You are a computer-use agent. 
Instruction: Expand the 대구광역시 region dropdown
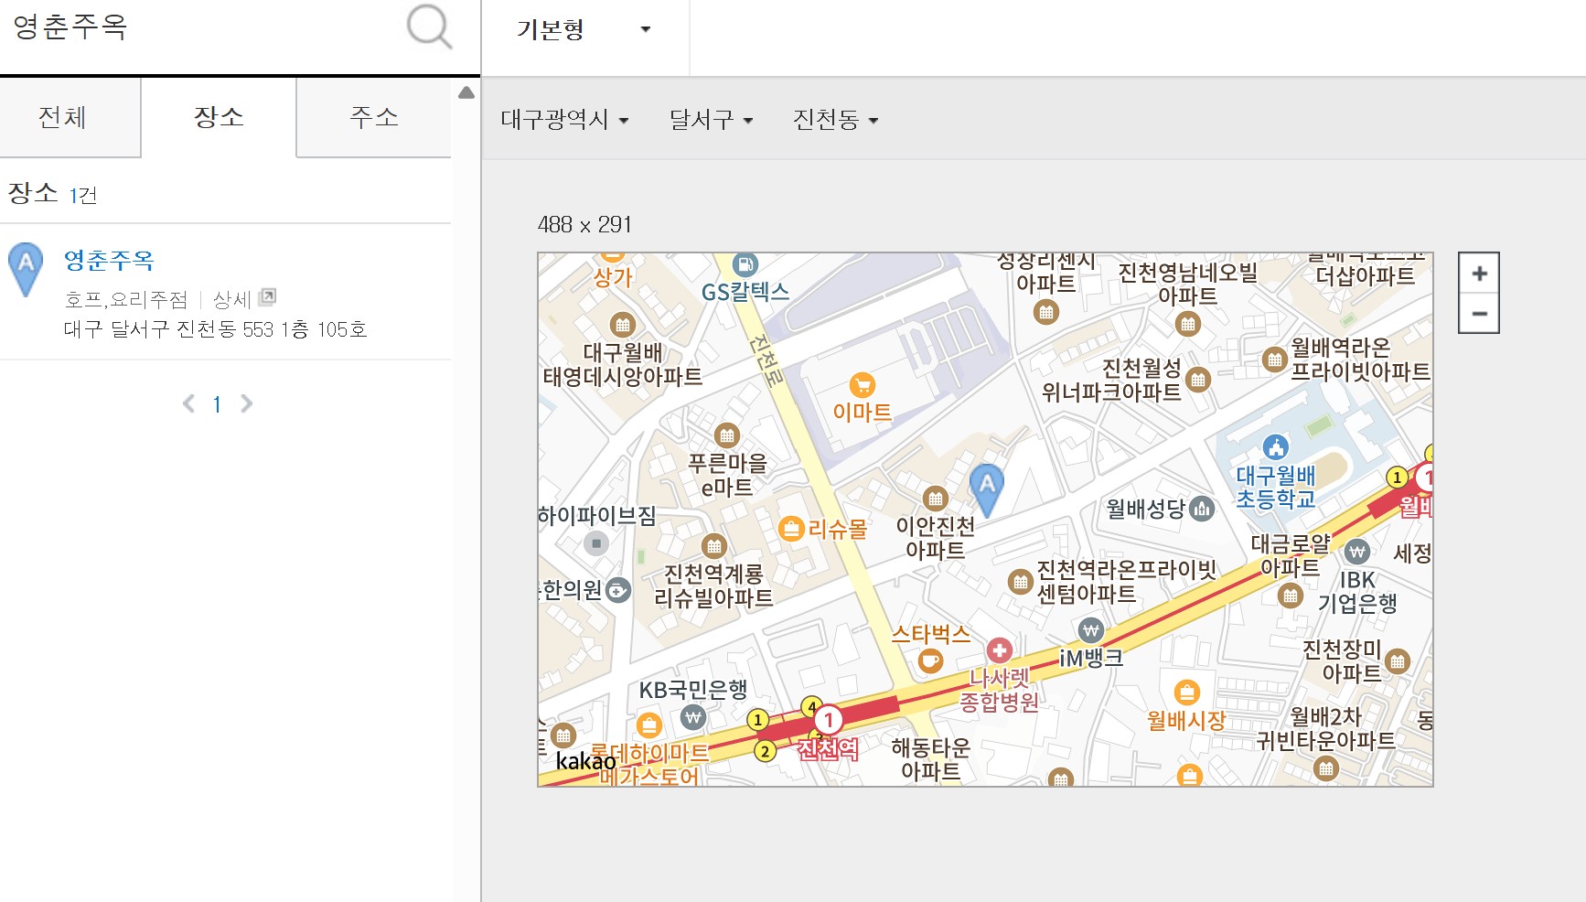point(564,120)
